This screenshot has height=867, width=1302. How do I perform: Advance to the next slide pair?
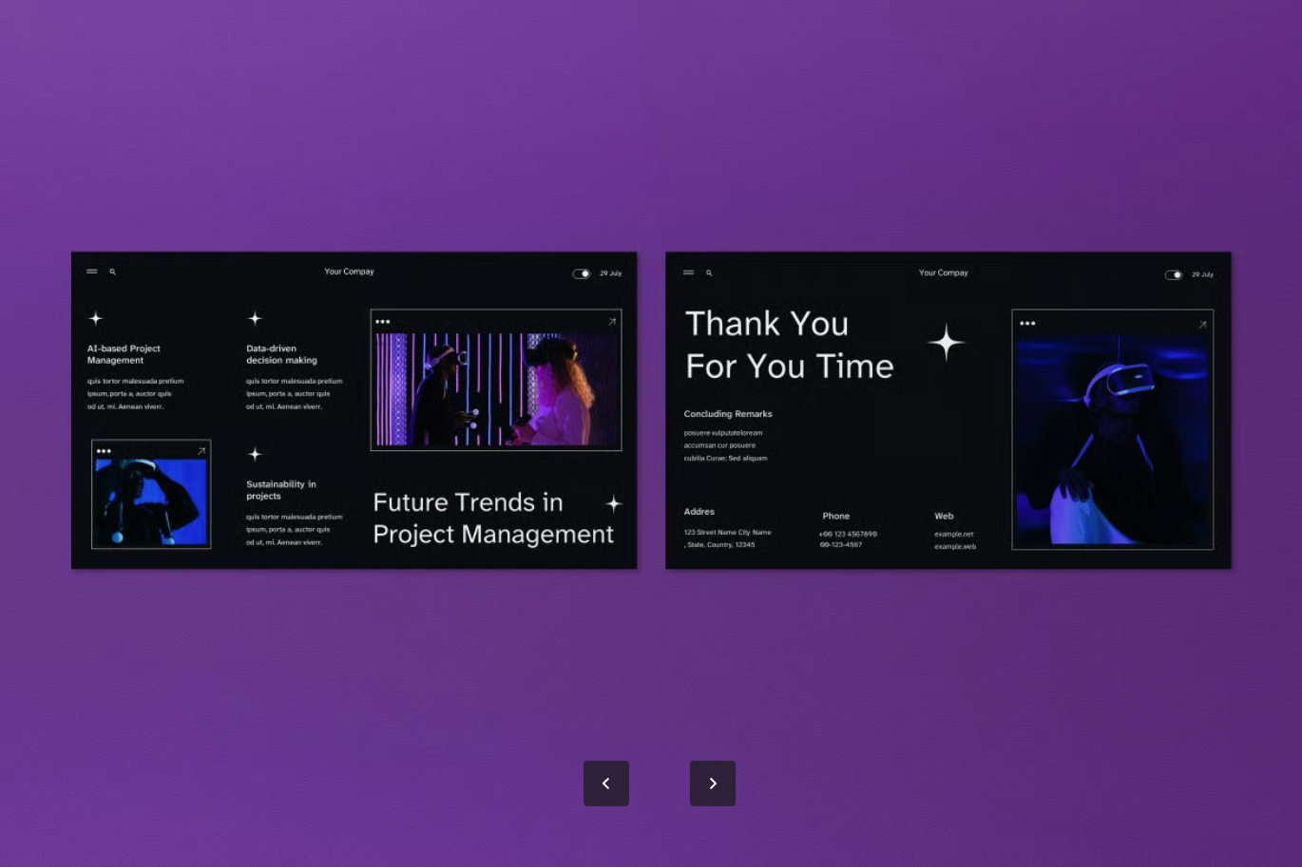pyautogui.click(x=713, y=783)
